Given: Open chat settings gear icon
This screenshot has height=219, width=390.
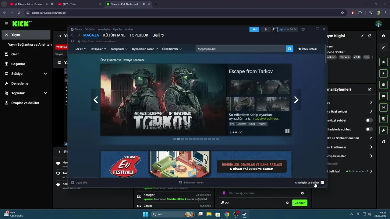Looking at the screenshot, I should [287, 203].
